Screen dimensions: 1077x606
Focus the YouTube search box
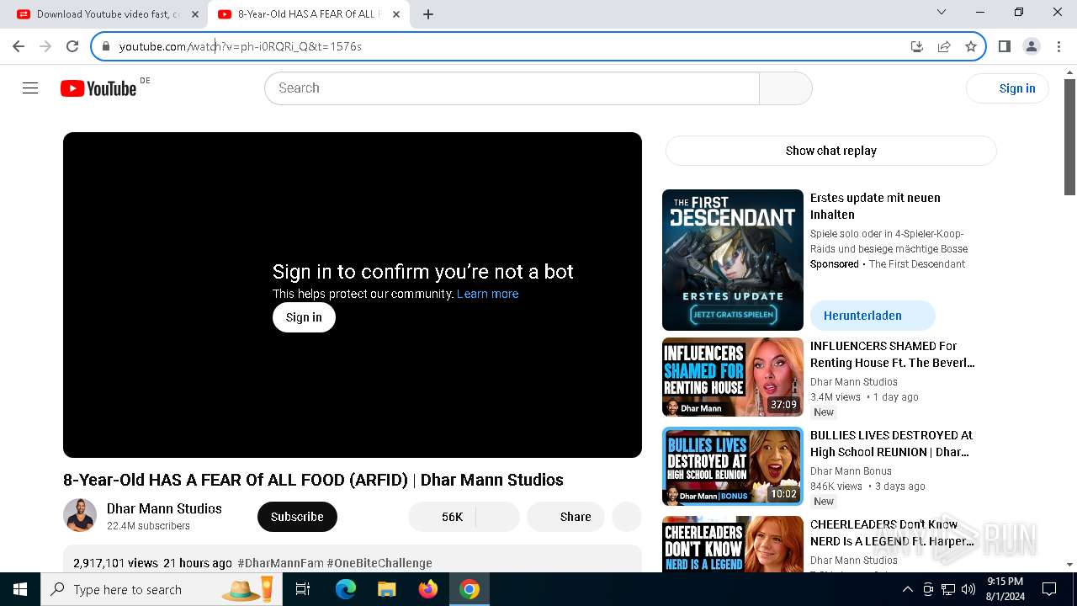(x=512, y=88)
